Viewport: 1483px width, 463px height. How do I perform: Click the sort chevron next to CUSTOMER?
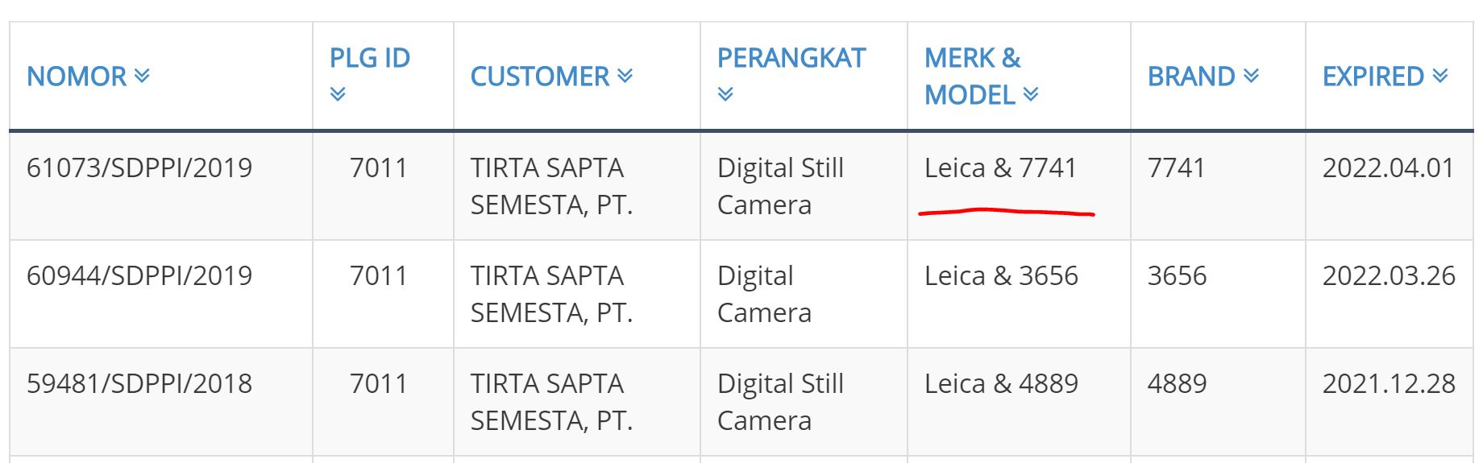(x=625, y=76)
